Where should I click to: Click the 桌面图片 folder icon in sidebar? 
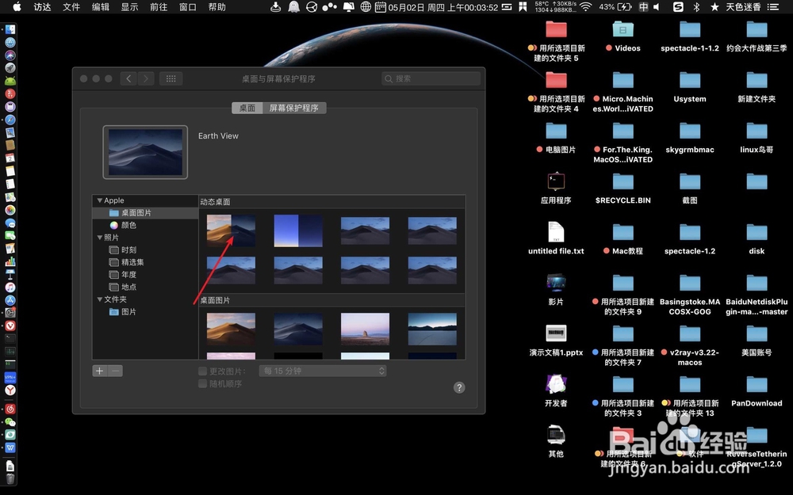113,212
